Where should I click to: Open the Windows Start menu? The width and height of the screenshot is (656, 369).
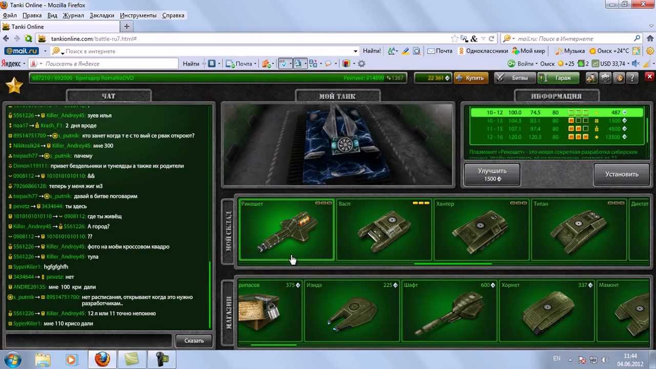coord(12,359)
